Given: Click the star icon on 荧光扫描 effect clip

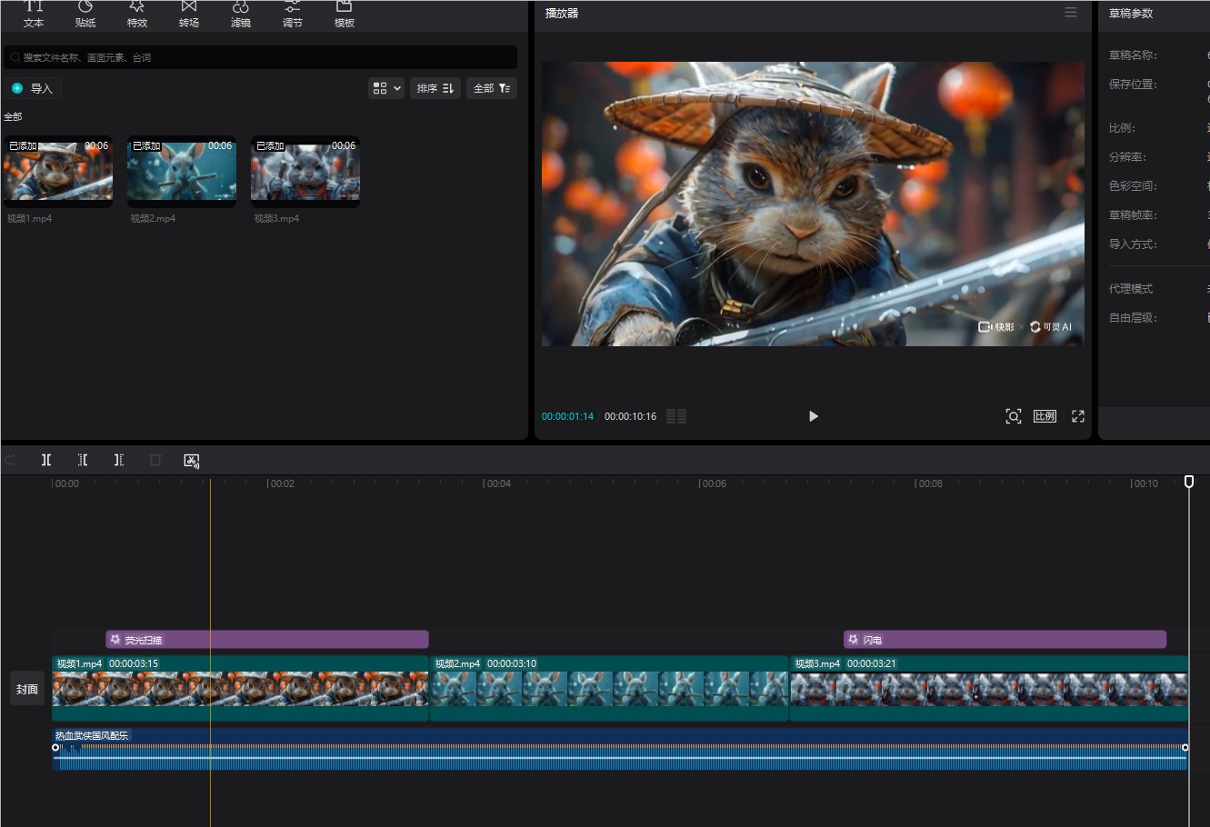Looking at the screenshot, I should point(115,640).
